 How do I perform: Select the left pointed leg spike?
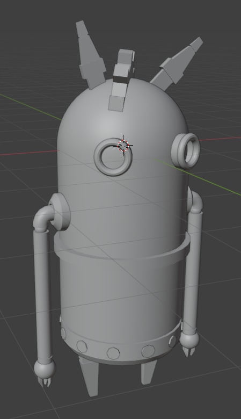90,375
